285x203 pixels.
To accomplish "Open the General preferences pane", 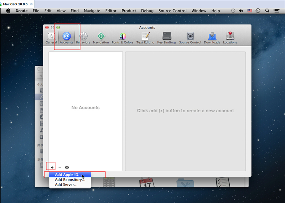I will tap(51, 38).
